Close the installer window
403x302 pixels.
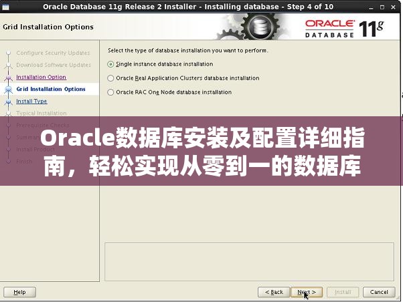393,7
